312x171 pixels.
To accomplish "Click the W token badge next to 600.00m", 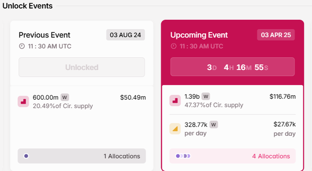I will tap(65, 97).
